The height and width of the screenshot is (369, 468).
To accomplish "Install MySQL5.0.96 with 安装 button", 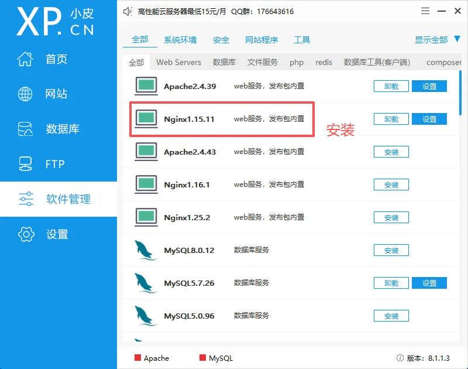I will (391, 316).
